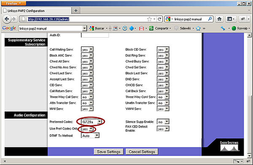Bookmark page with star icon in address bar
This screenshot has height=165, width=253.
pyautogui.click(x=149, y=19)
